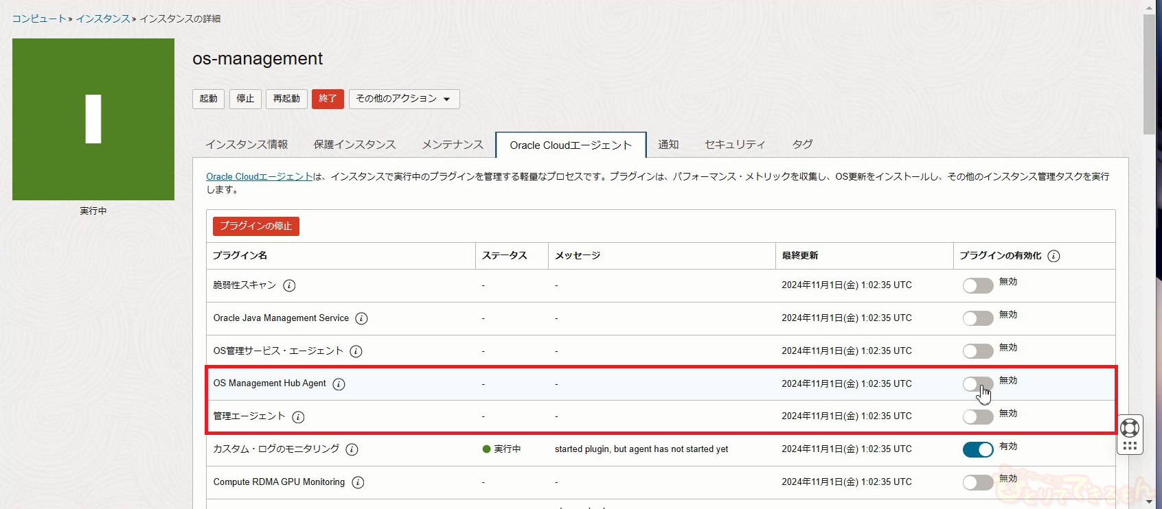Open the dotted grid handle under help icon
The image size is (1162, 509).
point(1130,445)
